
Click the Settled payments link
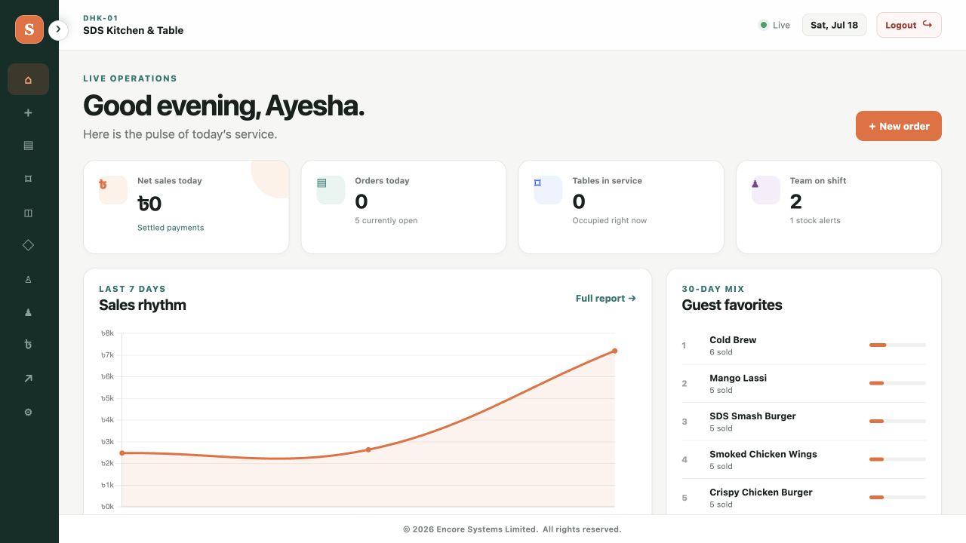click(171, 228)
